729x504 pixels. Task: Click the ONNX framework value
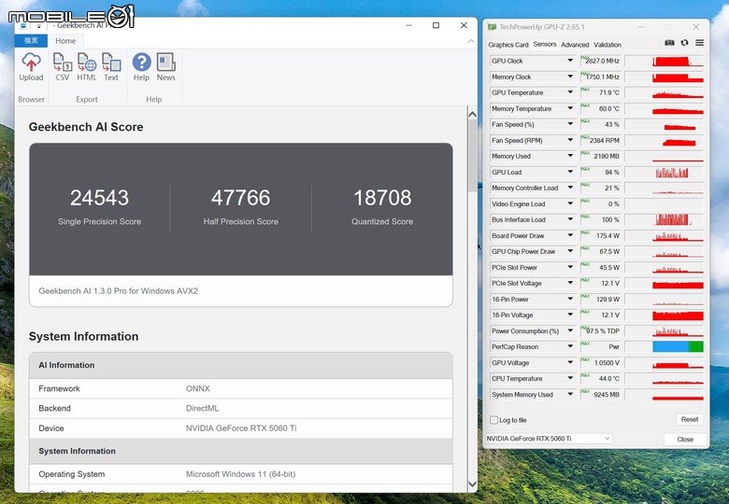click(197, 388)
